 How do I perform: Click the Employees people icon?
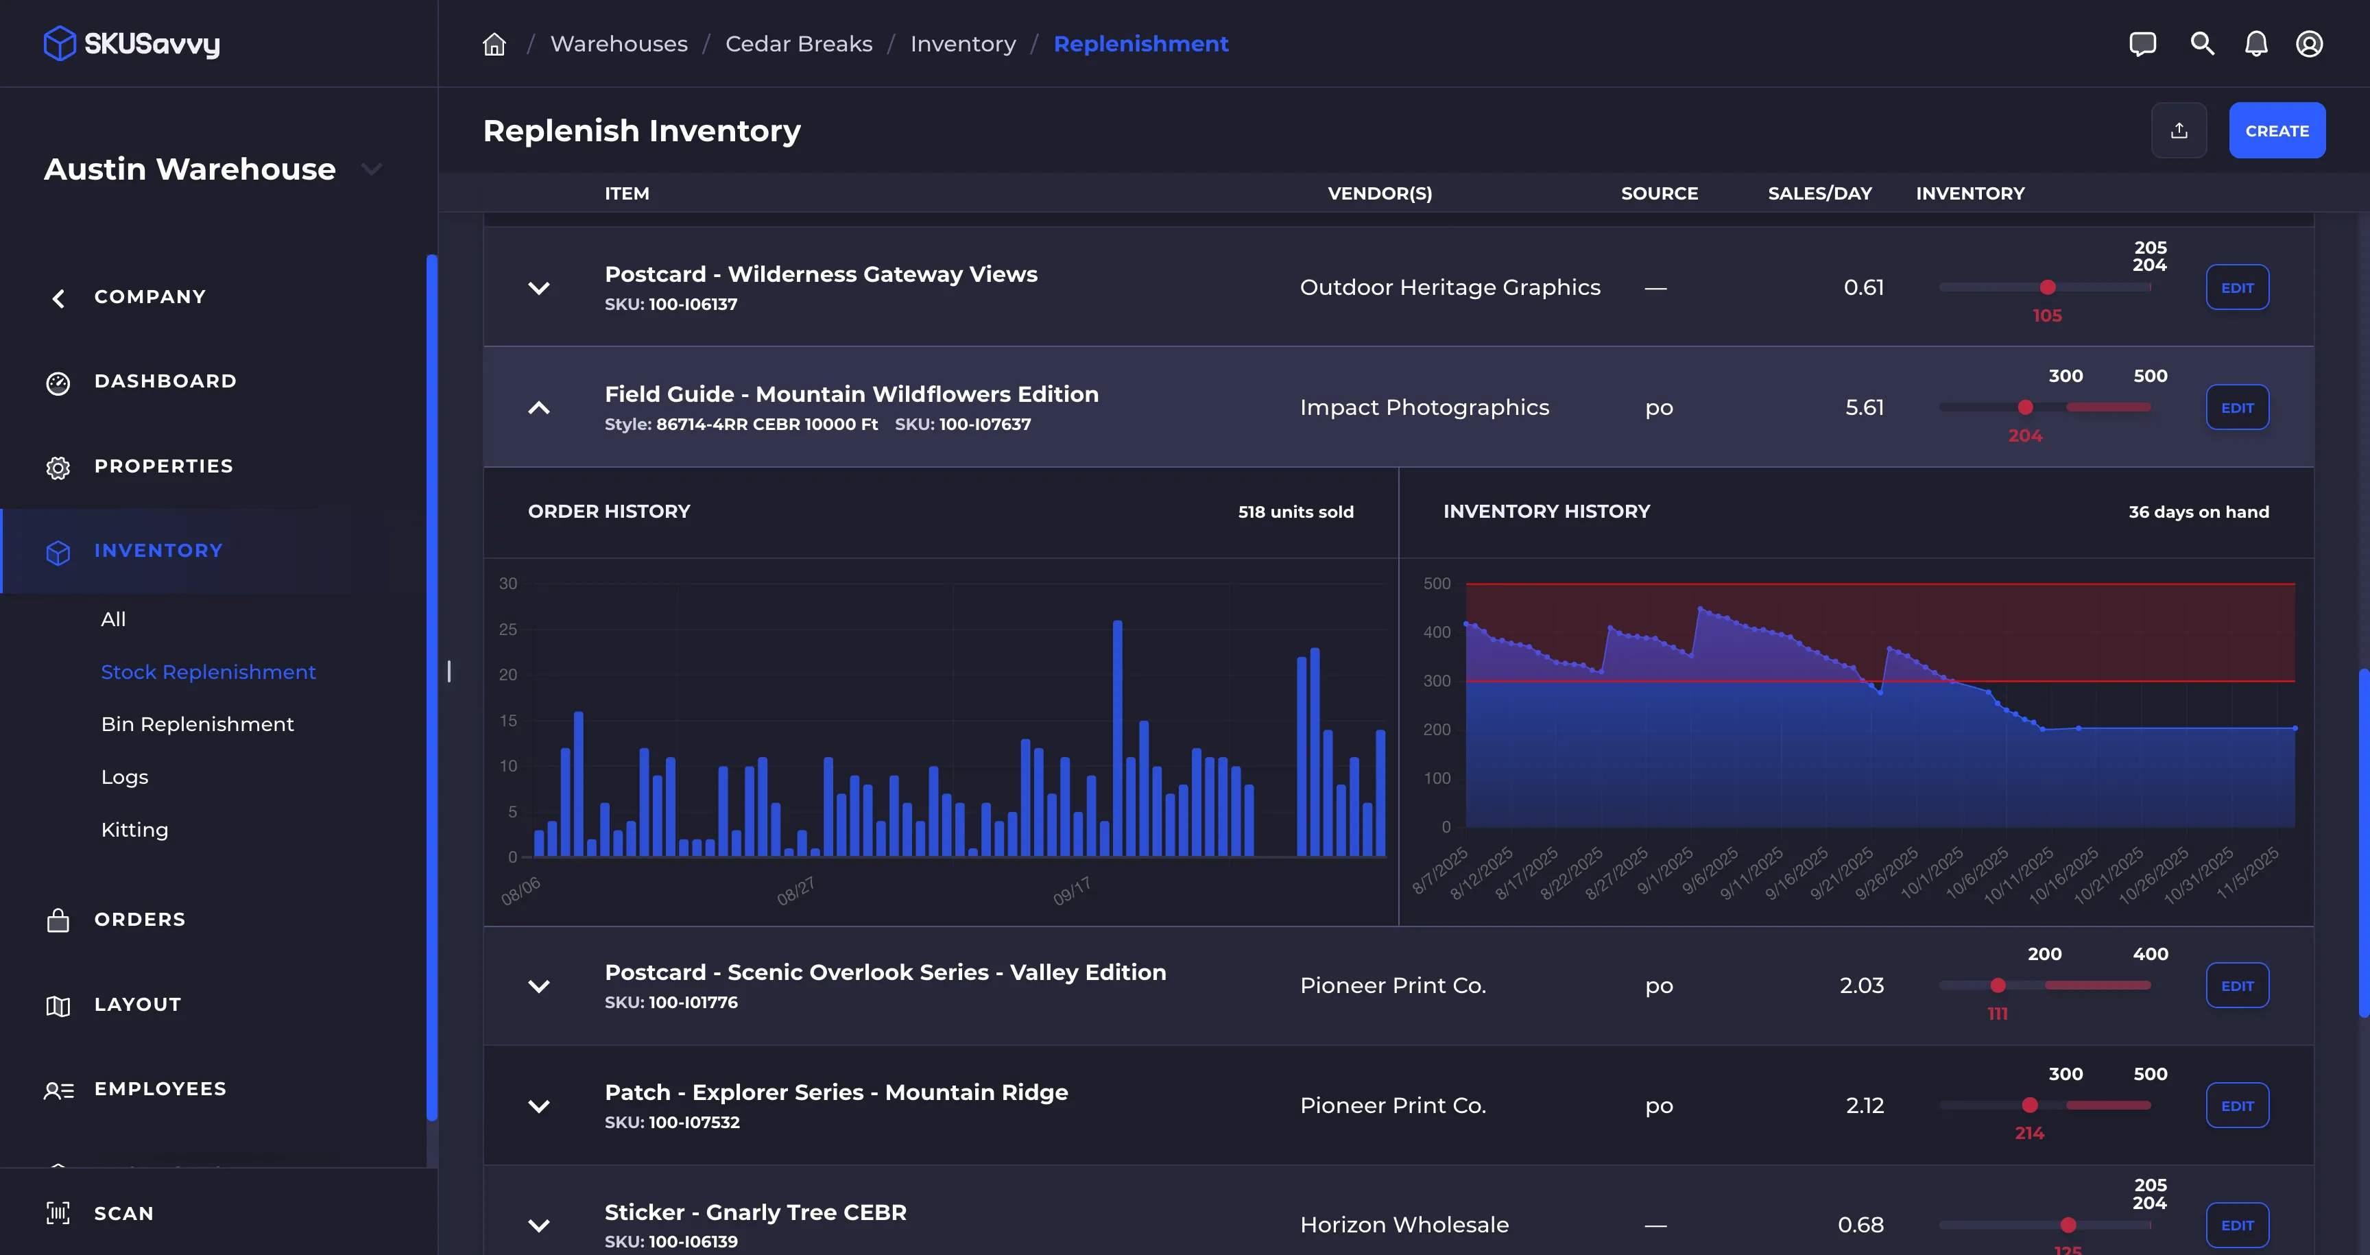(58, 1090)
